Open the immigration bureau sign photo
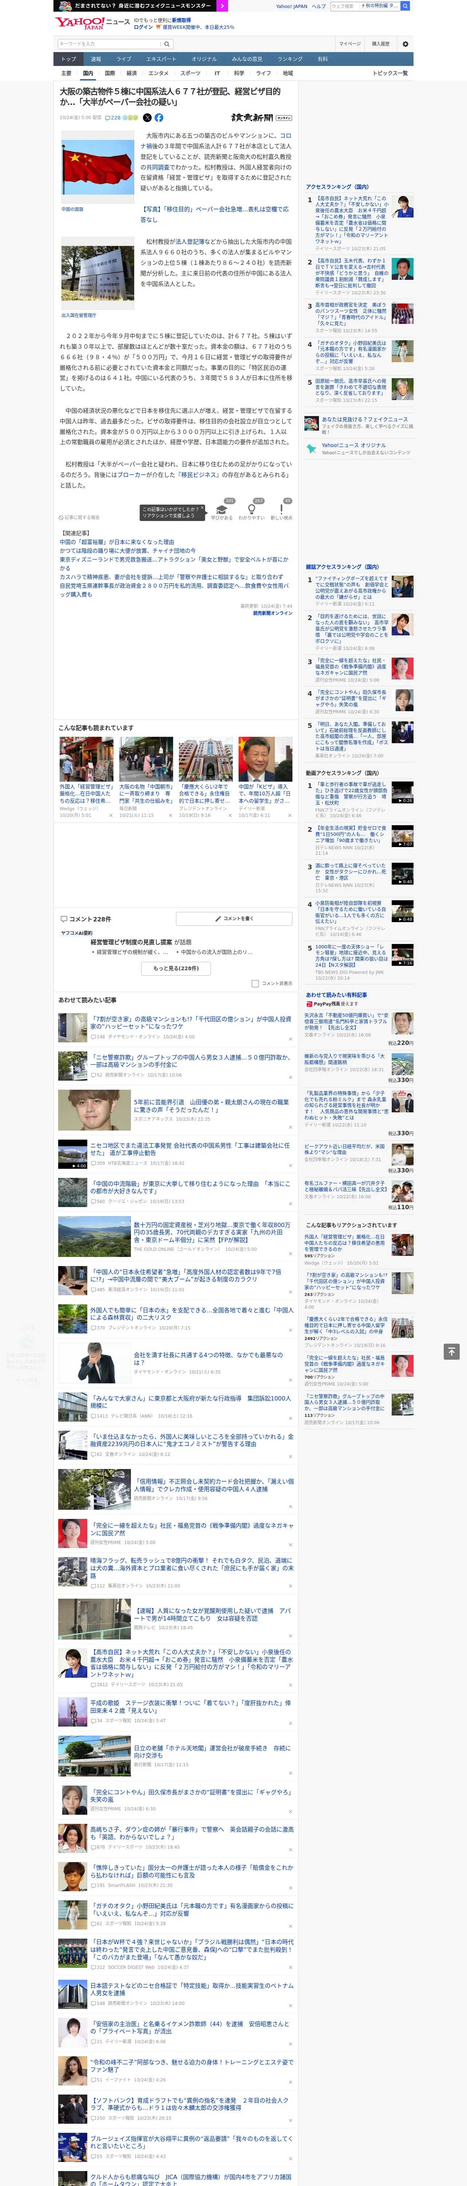 point(97,273)
